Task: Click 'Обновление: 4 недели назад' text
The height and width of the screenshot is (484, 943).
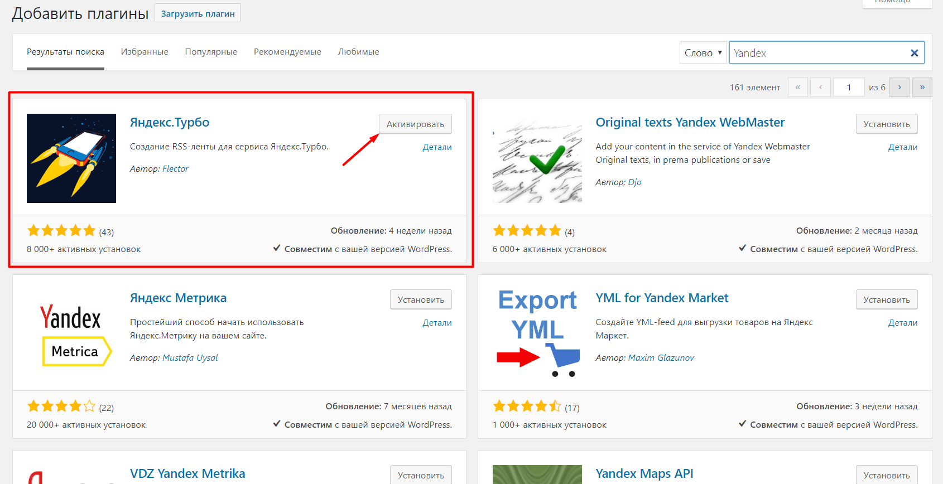Action: click(x=391, y=231)
